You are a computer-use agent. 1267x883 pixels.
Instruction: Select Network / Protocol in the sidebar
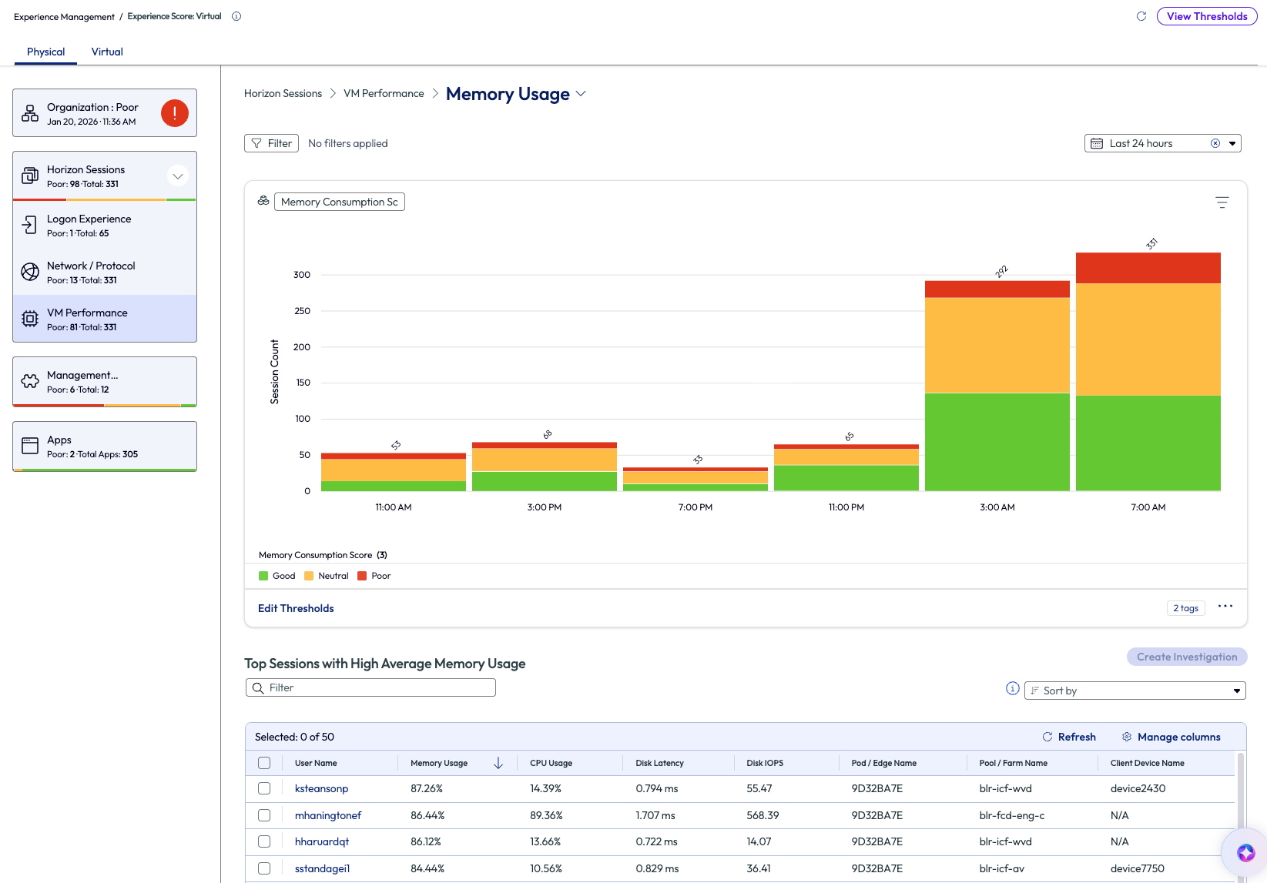tap(105, 272)
